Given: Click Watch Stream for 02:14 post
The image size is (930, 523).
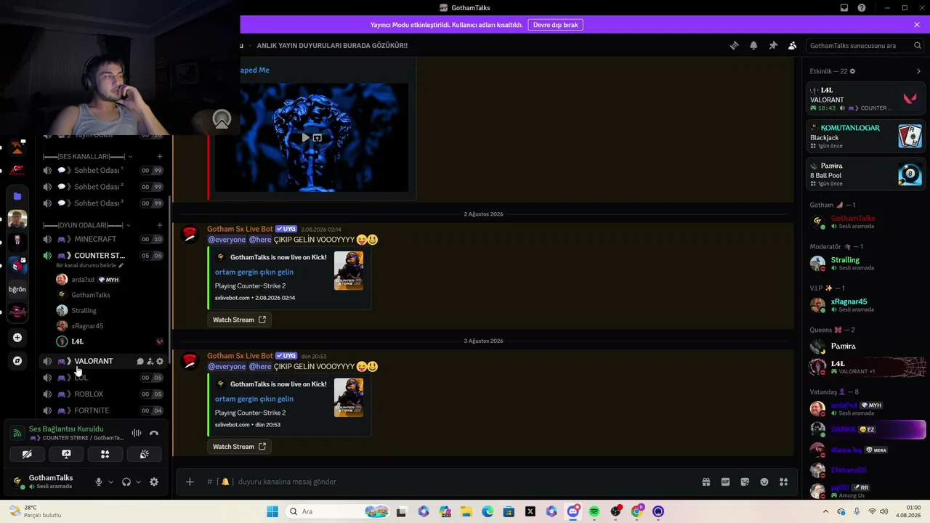Looking at the screenshot, I should (x=239, y=320).
